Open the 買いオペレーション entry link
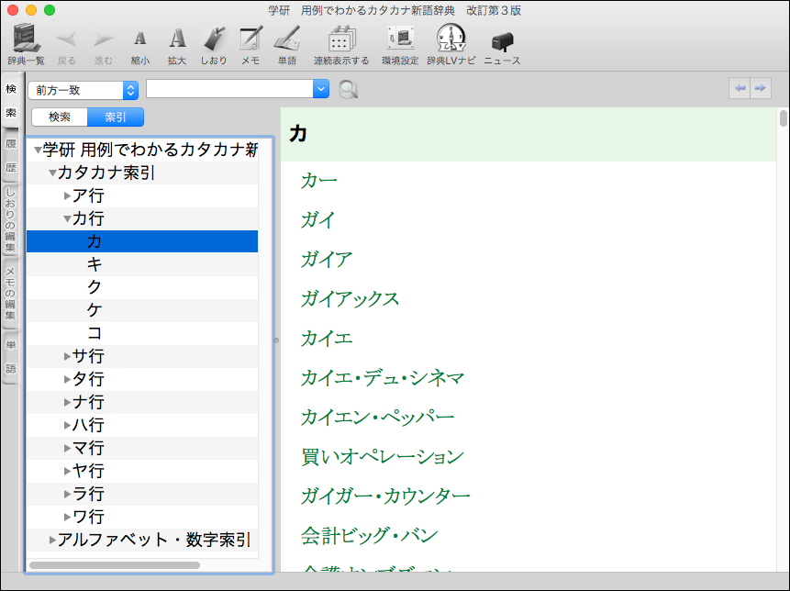This screenshot has height=591, width=790. pyautogui.click(x=383, y=456)
